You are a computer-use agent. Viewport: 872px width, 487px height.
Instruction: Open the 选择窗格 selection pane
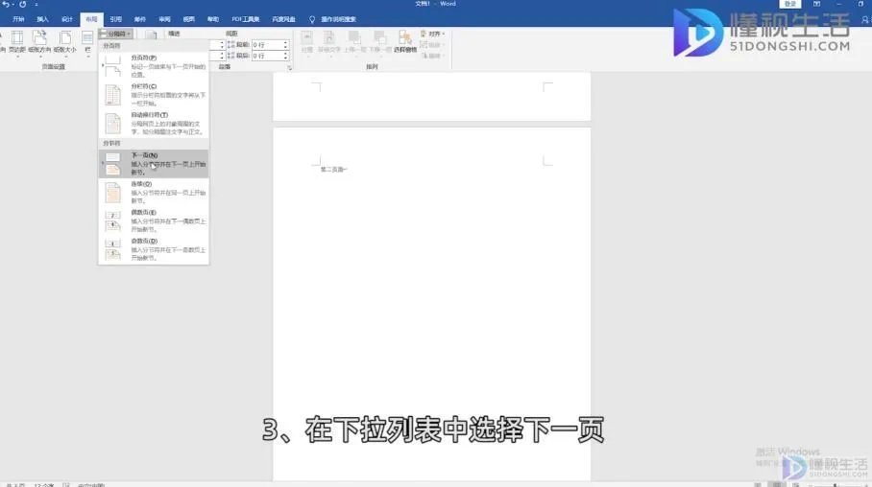pyautogui.click(x=405, y=42)
